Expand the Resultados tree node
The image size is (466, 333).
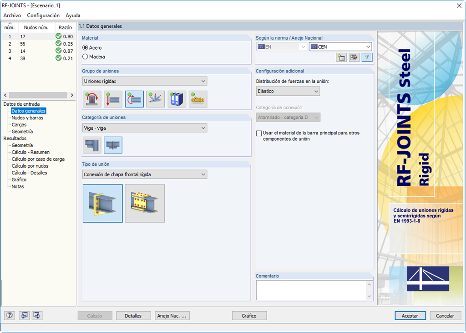pos(15,138)
